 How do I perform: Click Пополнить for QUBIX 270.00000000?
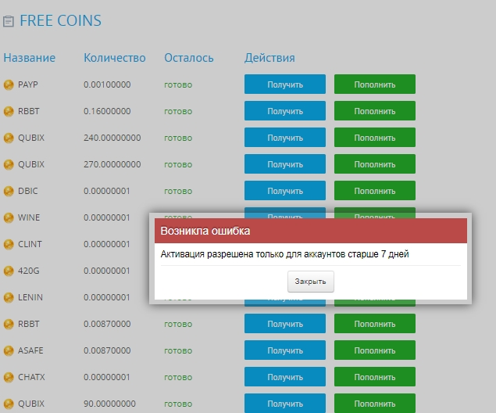coord(374,164)
